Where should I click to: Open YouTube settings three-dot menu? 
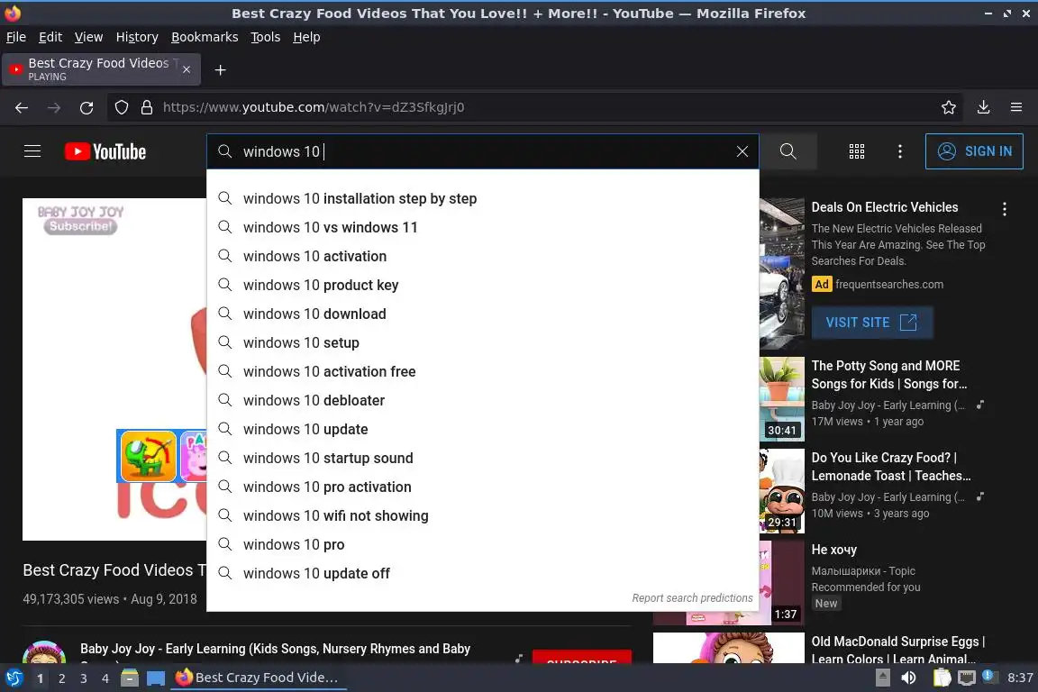(899, 151)
